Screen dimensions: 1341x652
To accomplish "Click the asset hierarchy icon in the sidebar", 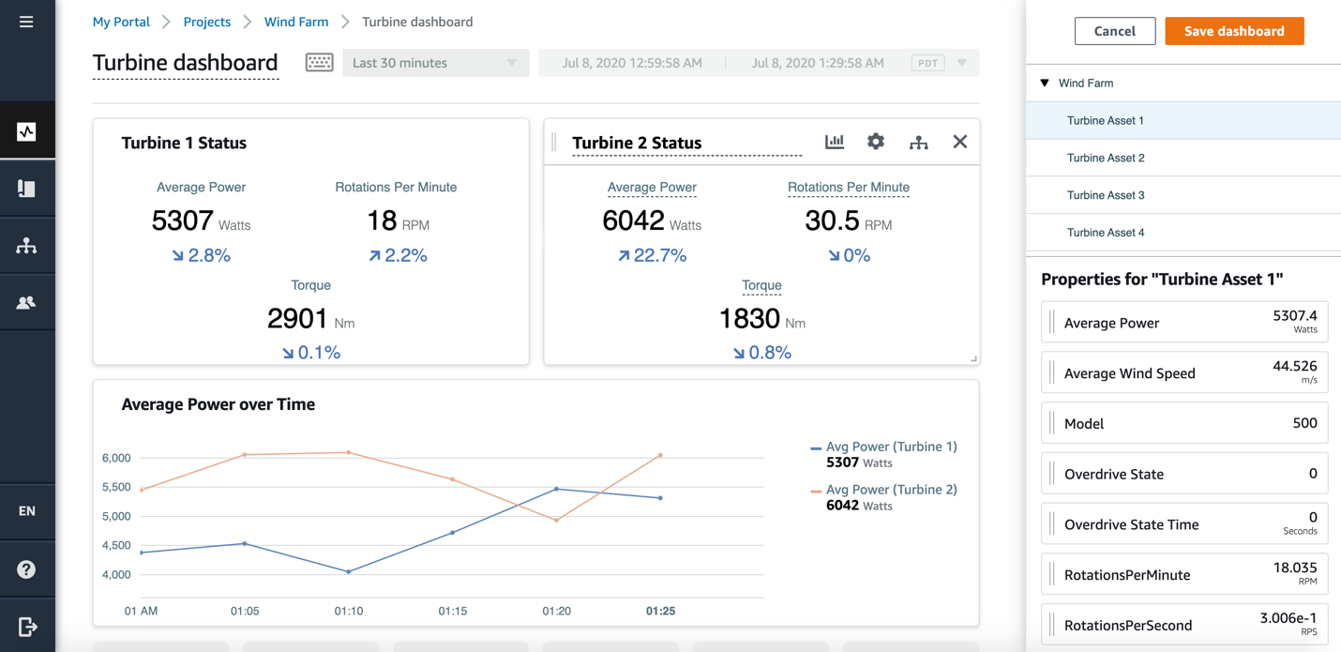I will point(27,245).
